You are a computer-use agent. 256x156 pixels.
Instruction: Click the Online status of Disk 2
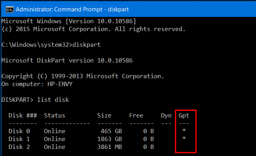(54, 147)
